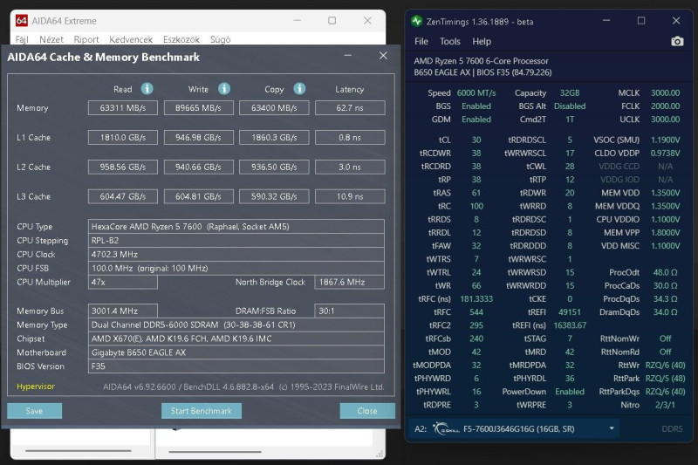Viewport: 698px width, 465px height.
Task: Open ZenTimings File menu
Action: (x=421, y=41)
